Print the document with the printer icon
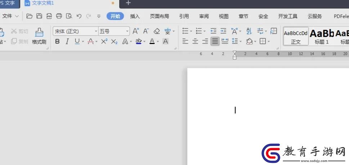The image size is (349, 165). (59, 16)
